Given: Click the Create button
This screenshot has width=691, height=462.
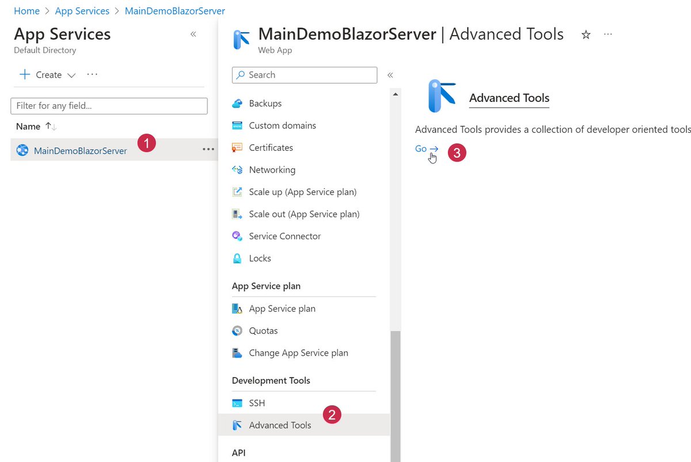Looking at the screenshot, I should [x=48, y=75].
